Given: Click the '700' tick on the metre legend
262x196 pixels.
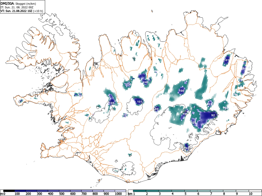Looking at the screenshot, I should 84,194.
